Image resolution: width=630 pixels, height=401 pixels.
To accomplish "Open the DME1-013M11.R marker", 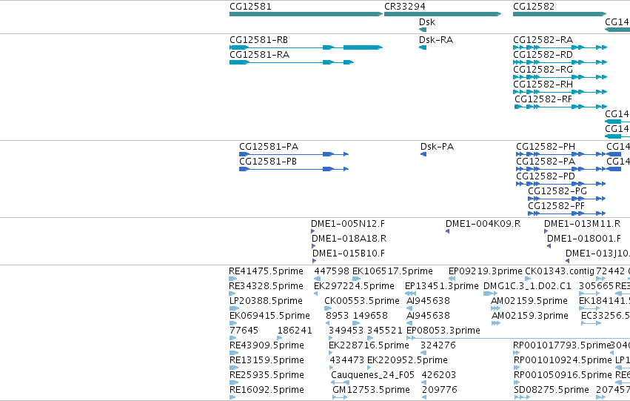I will [x=546, y=231].
